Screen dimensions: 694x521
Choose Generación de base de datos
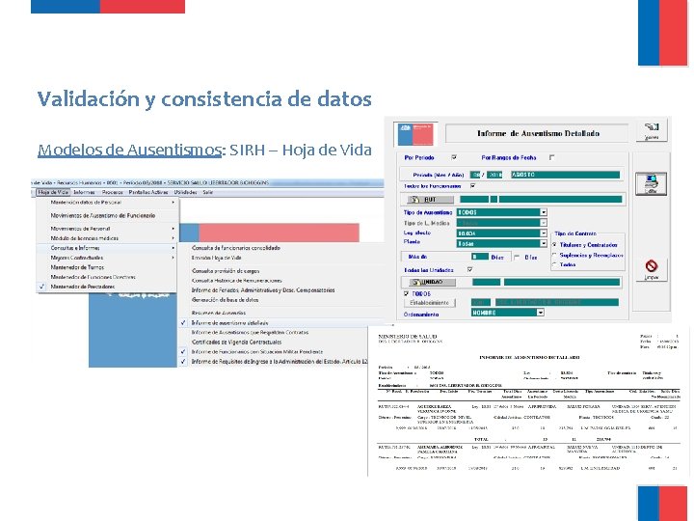pos(225,300)
